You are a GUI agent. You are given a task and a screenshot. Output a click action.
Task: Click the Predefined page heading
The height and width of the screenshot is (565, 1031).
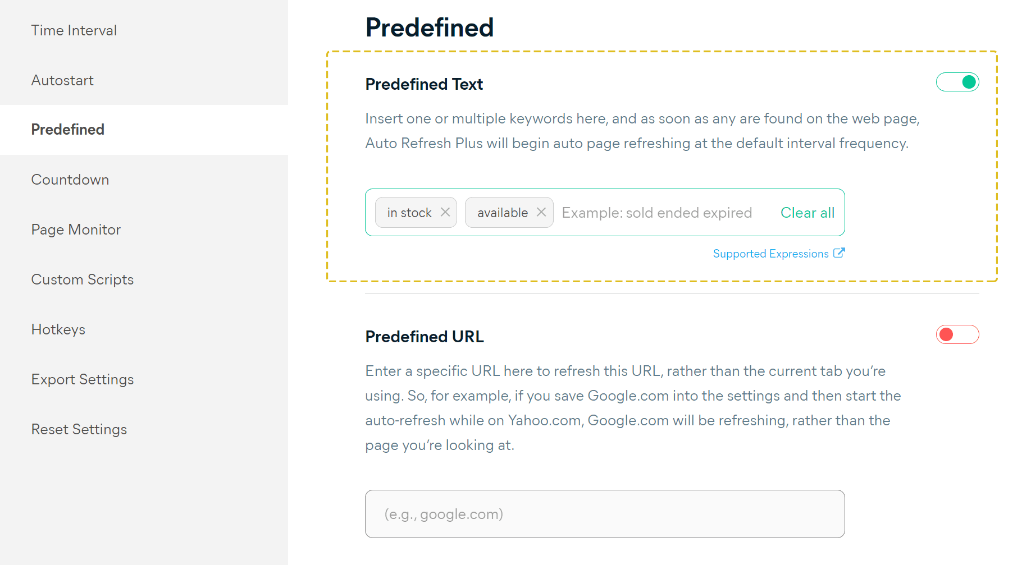pyautogui.click(x=430, y=26)
